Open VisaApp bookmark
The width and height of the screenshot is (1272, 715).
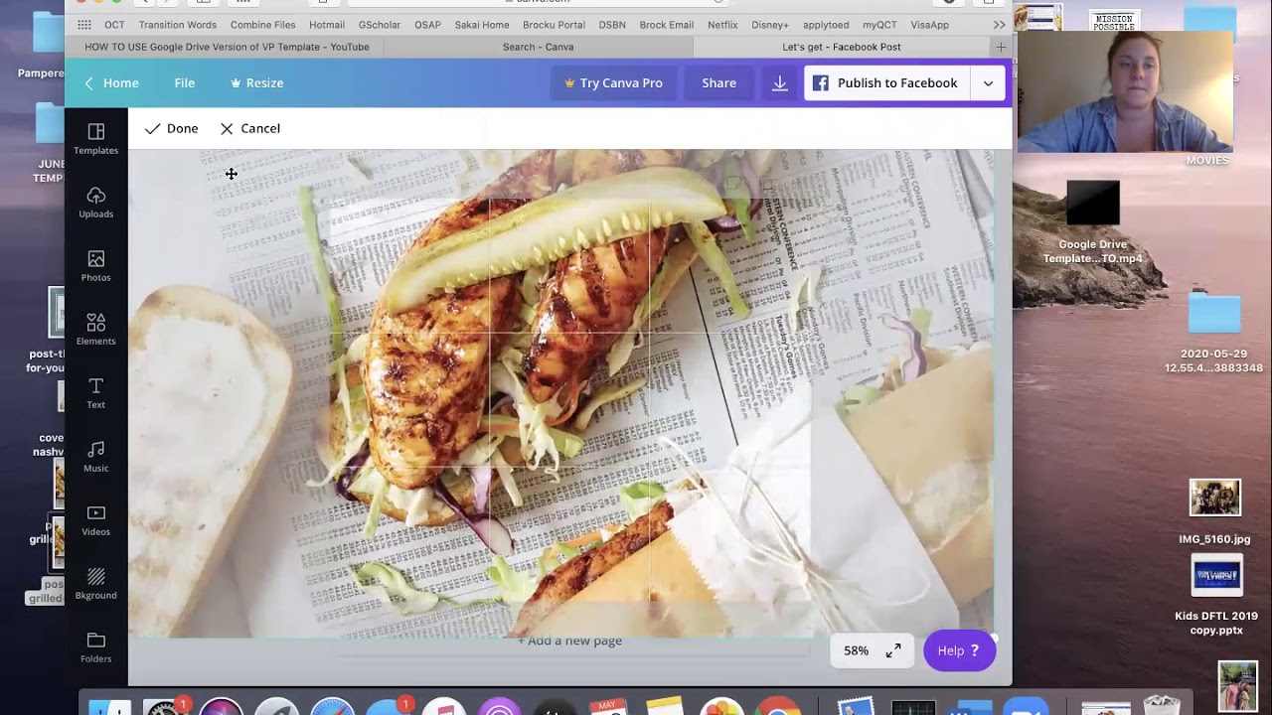[x=929, y=25]
